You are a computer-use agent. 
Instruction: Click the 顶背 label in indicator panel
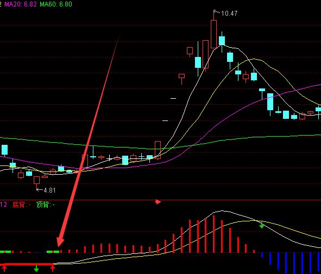pyautogui.click(x=43, y=205)
